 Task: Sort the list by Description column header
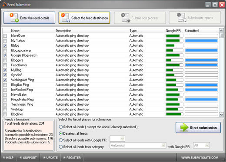[x=63, y=31]
